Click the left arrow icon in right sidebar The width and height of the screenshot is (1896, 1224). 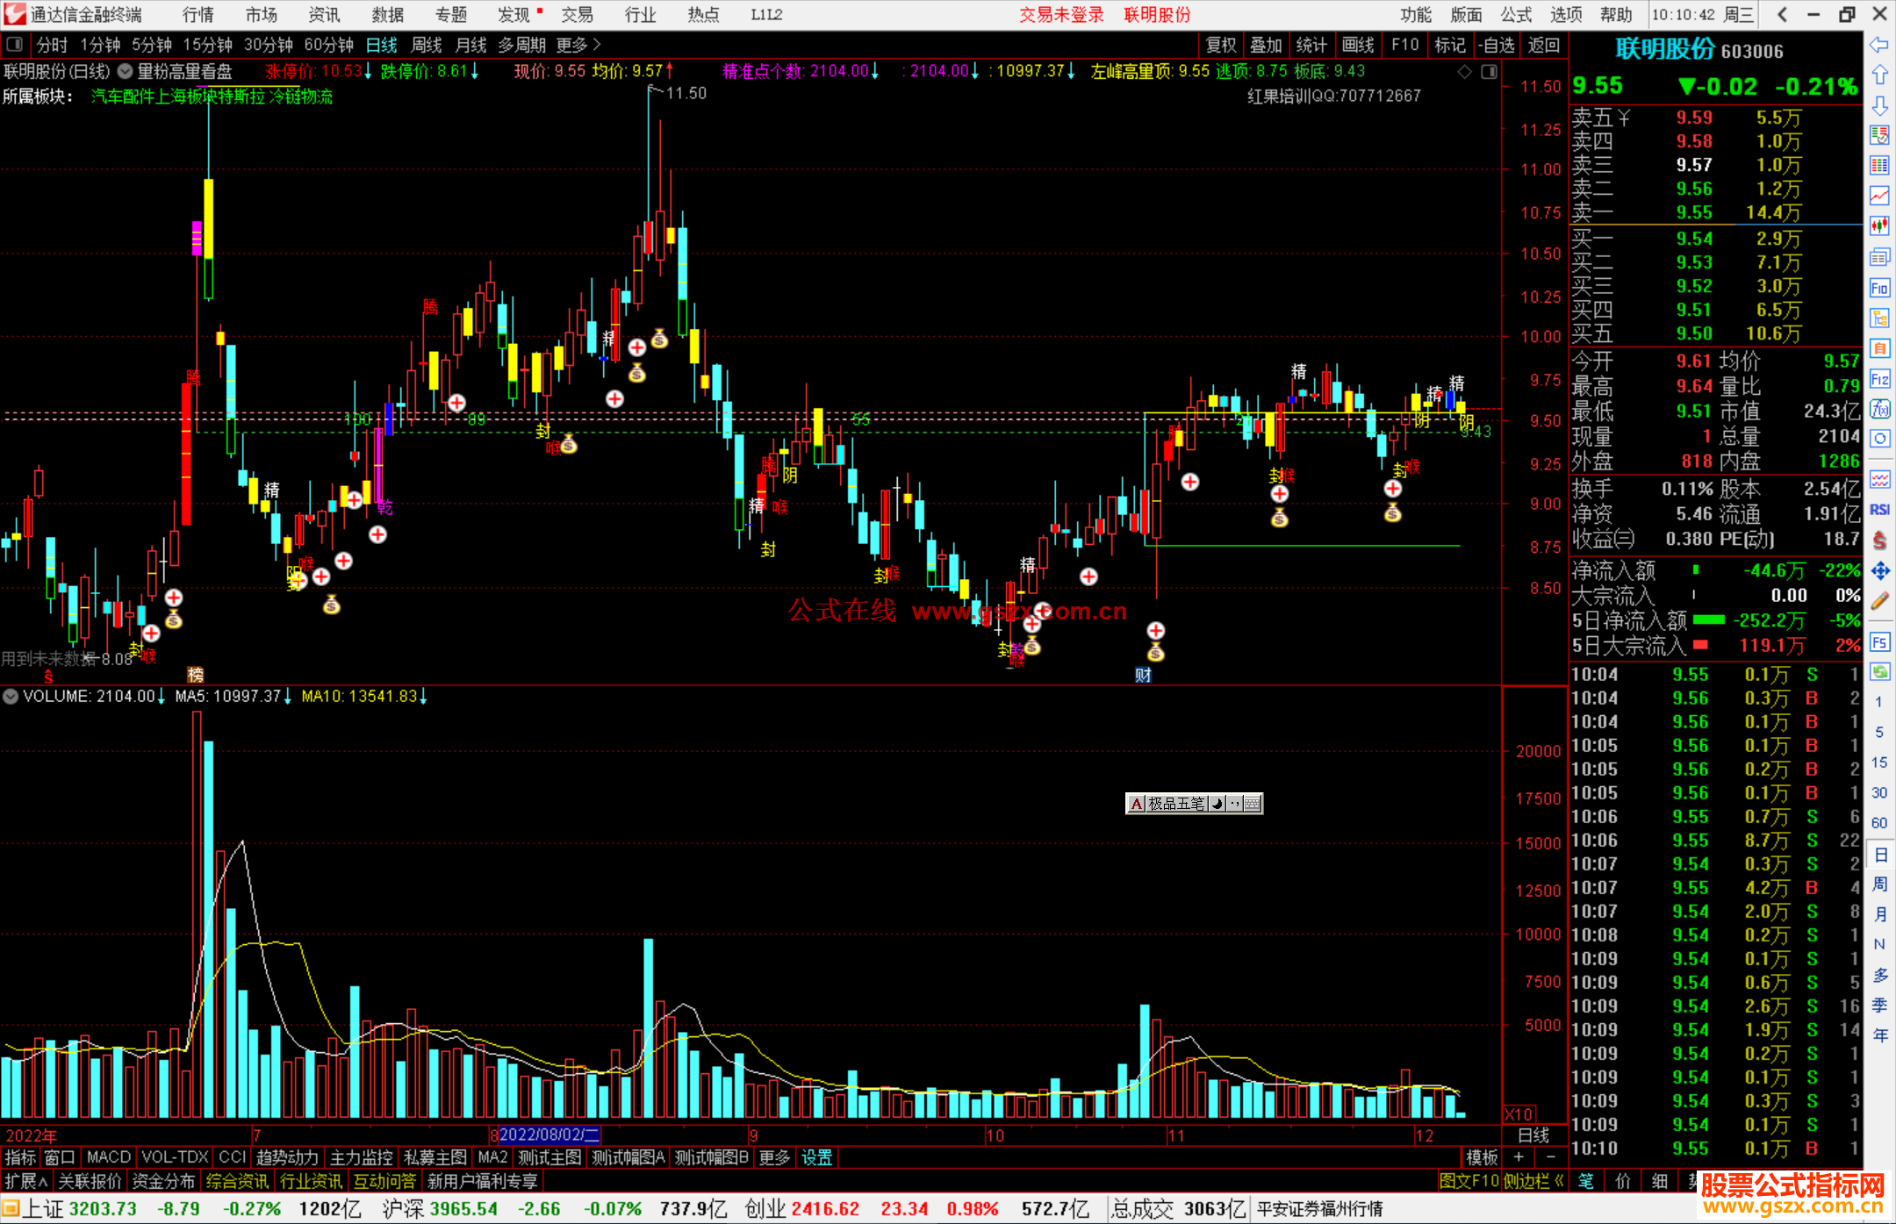(1879, 45)
